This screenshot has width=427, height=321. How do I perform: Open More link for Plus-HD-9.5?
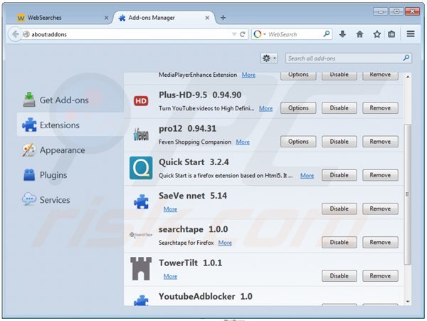click(x=265, y=108)
